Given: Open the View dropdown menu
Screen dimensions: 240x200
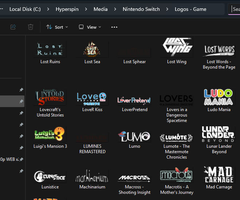Looking at the screenshot, I should (x=90, y=27).
